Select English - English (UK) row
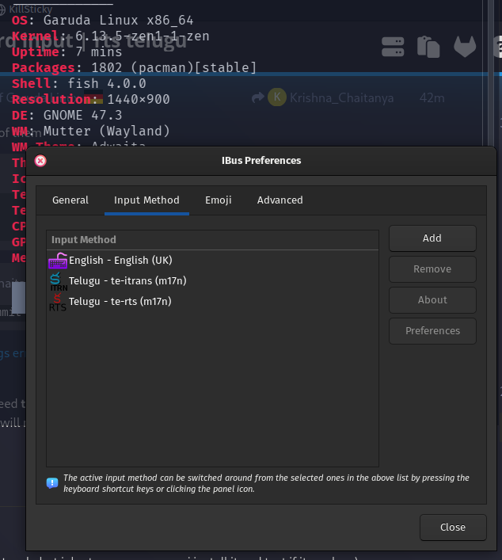Viewport: 502px width, 560px height. pos(212,261)
